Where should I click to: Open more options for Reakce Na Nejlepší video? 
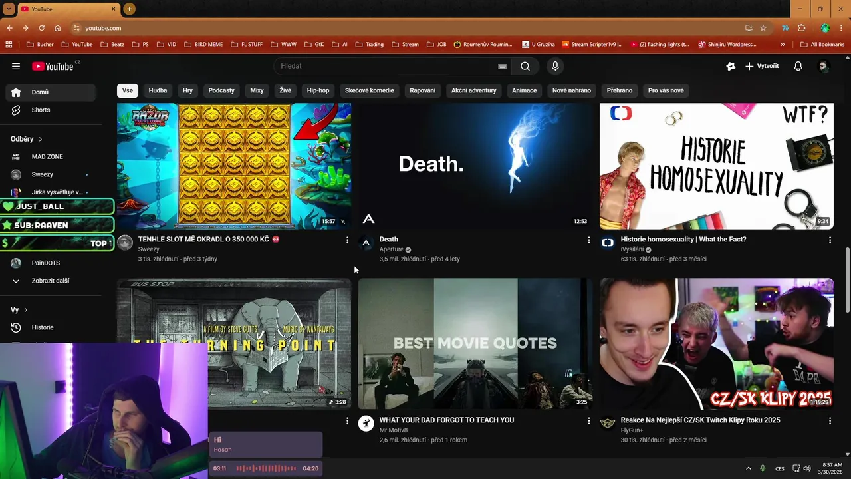830,420
